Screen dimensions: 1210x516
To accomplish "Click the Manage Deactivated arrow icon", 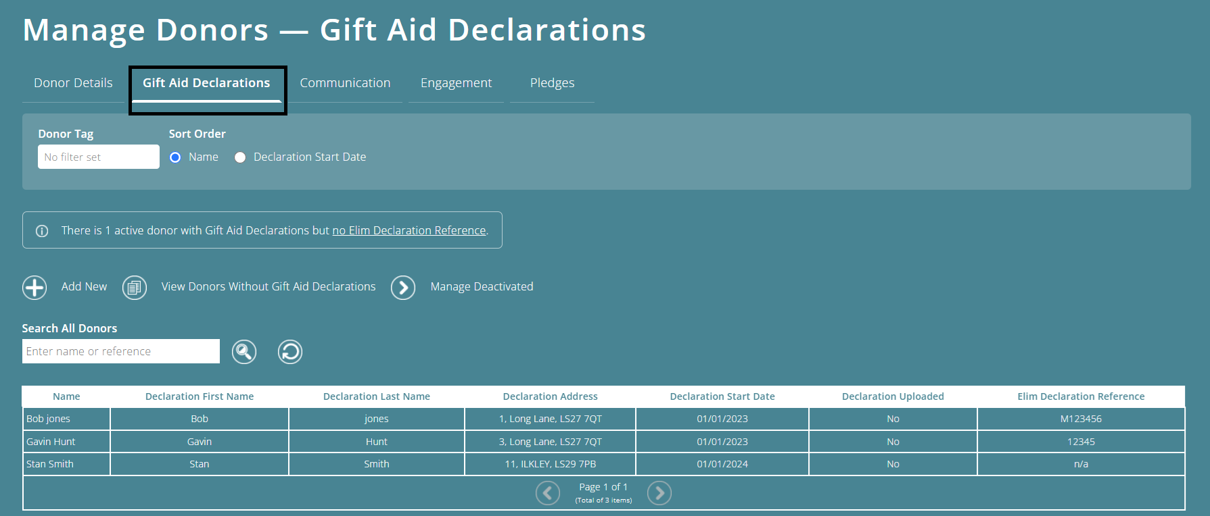I will coord(403,287).
